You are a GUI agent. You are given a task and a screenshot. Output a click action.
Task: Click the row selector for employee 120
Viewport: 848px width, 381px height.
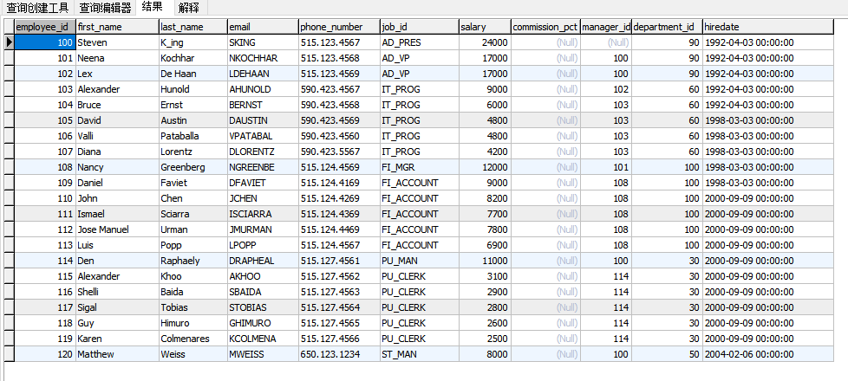click(9, 354)
